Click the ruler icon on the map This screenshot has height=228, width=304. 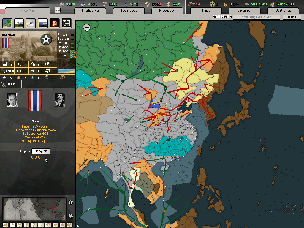point(87,27)
